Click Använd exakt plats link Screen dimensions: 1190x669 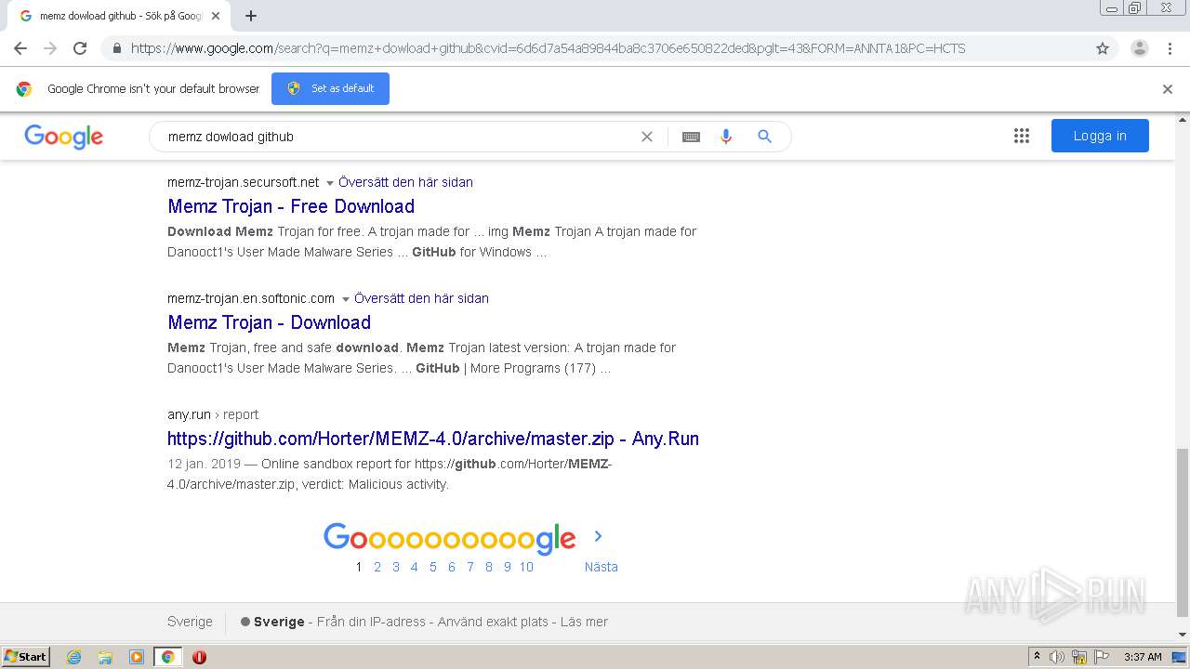point(493,622)
